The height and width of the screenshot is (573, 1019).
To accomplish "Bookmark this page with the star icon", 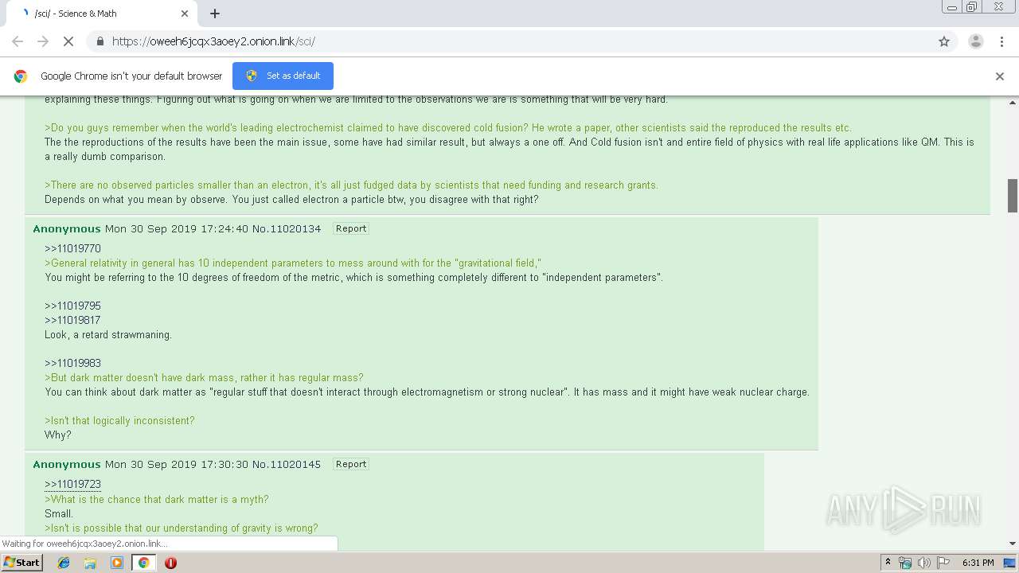I will [x=944, y=41].
